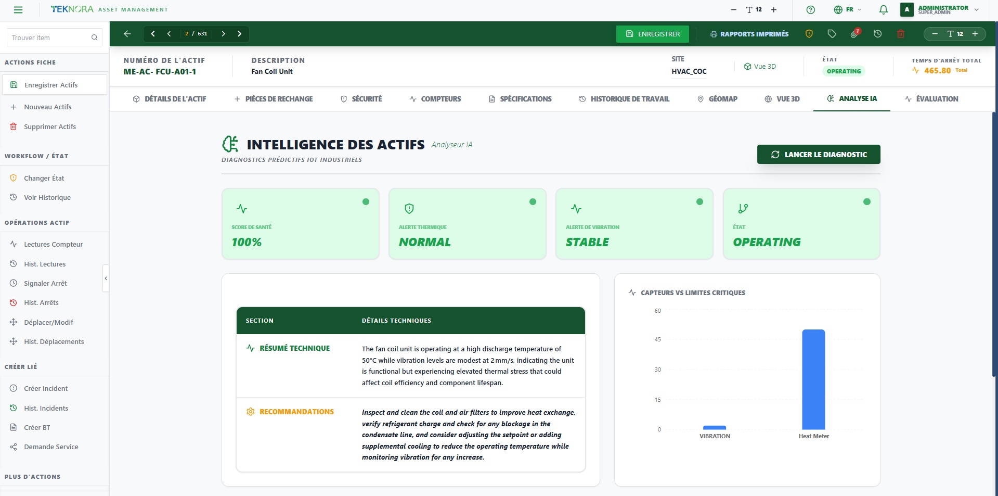The height and width of the screenshot is (496, 998).
Task: Click Déplacer/Modif
Action: (48, 322)
